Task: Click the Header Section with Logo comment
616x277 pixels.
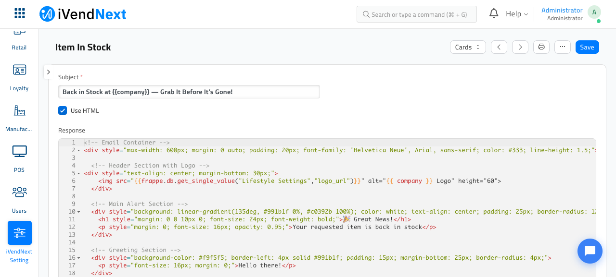Action: point(150,166)
